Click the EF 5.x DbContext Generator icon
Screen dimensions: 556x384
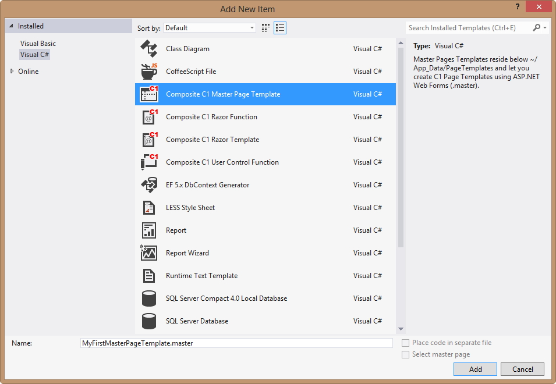pyautogui.click(x=149, y=185)
